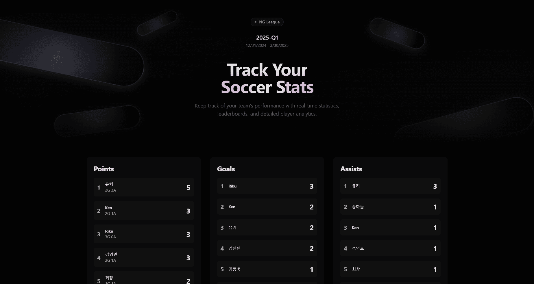Click 최창 at bottom of Points list
The height and width of the screenshot is (284, 534).
[x=144, y=279]
